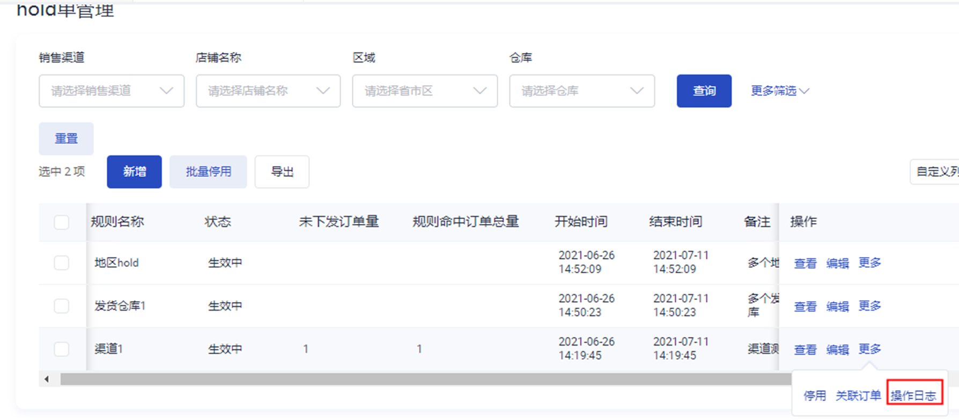Click the 状态 column header
The width and height of the screenshot is (959, 420).
point(218,222)
